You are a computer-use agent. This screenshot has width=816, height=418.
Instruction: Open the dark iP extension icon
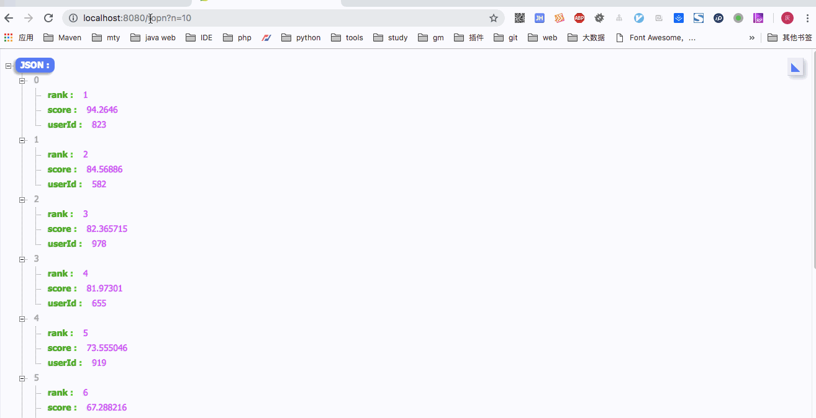click(719, 18)
